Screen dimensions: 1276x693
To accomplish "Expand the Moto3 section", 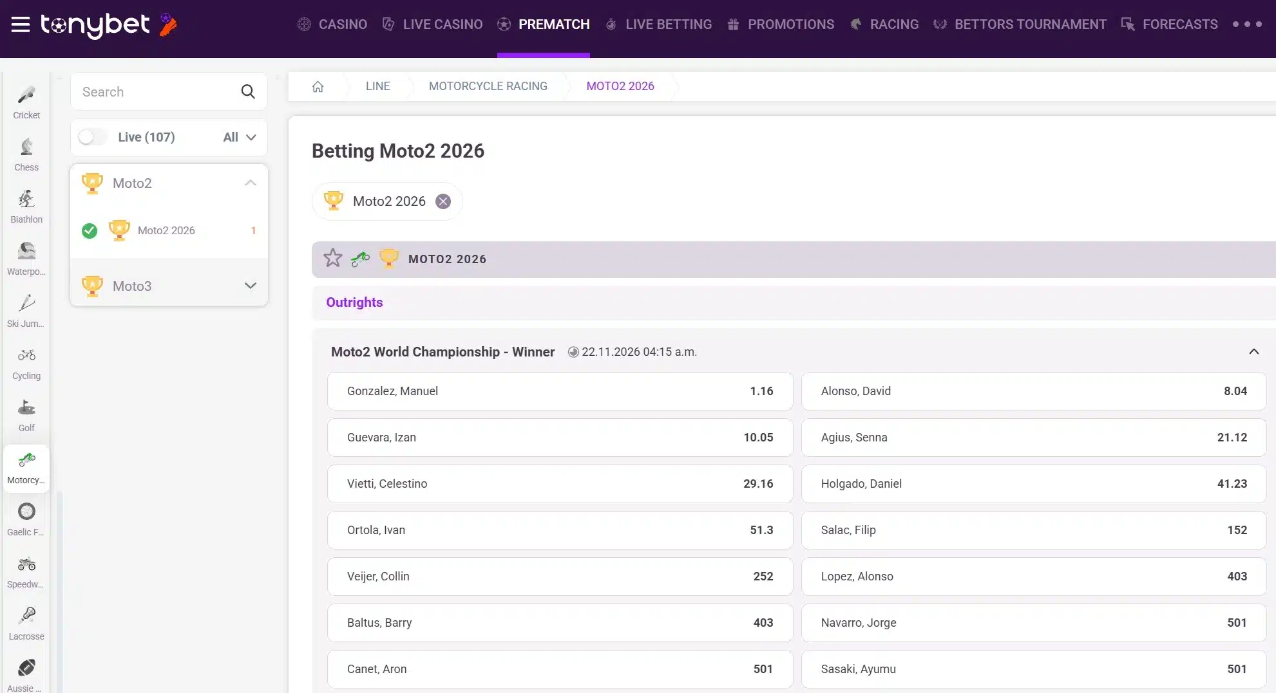I will (x=251, y=286).
